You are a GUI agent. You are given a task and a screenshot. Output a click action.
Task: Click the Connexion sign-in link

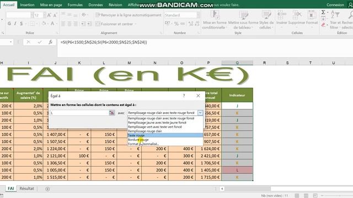click(x=335, y=5)
